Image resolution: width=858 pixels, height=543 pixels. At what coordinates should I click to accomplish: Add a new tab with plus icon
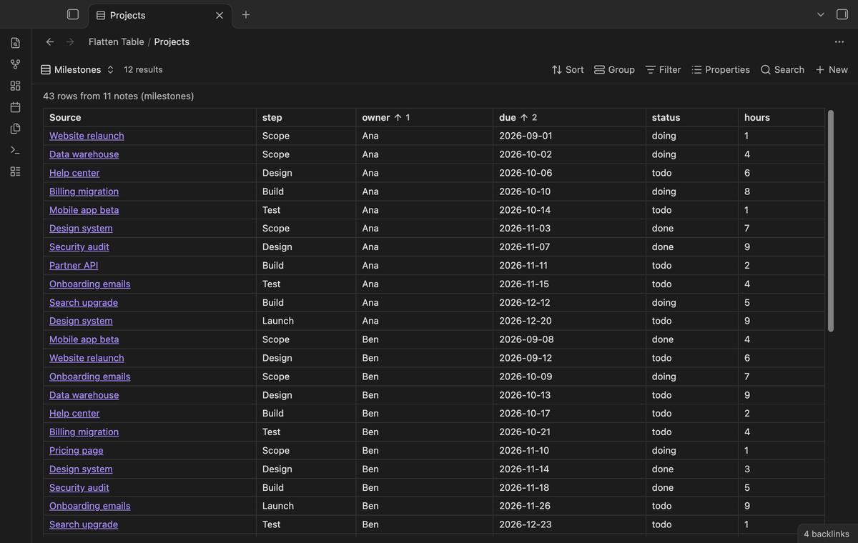point(246,14)
